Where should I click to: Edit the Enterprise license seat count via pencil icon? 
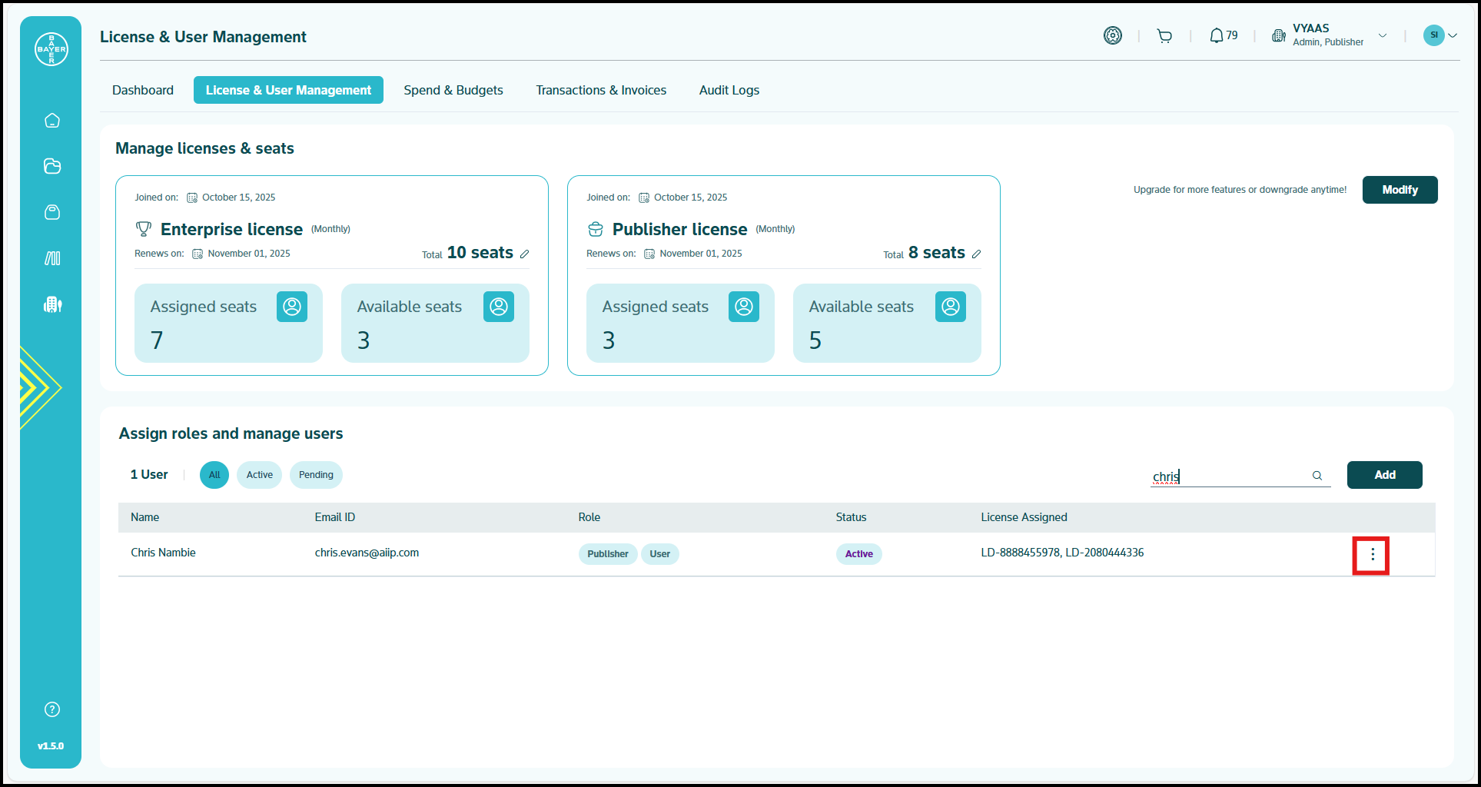524,254
